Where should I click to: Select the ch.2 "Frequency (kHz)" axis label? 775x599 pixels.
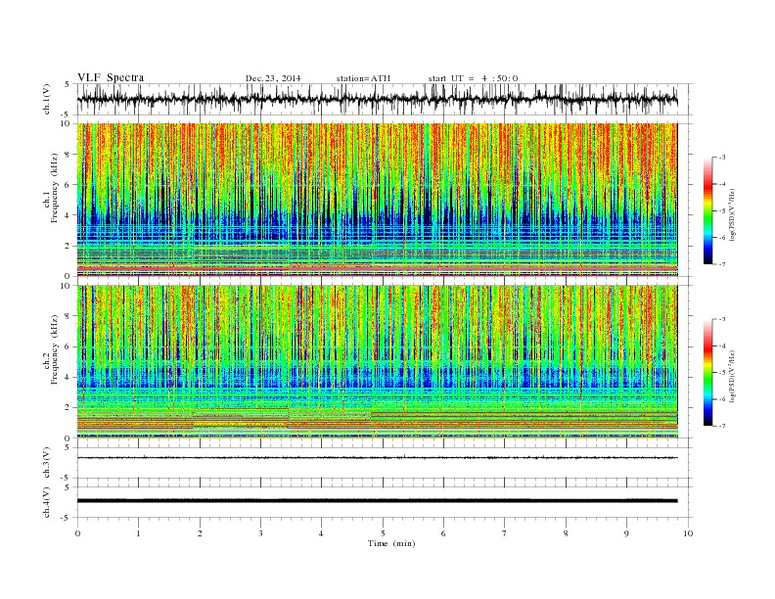tap(54, 350)
